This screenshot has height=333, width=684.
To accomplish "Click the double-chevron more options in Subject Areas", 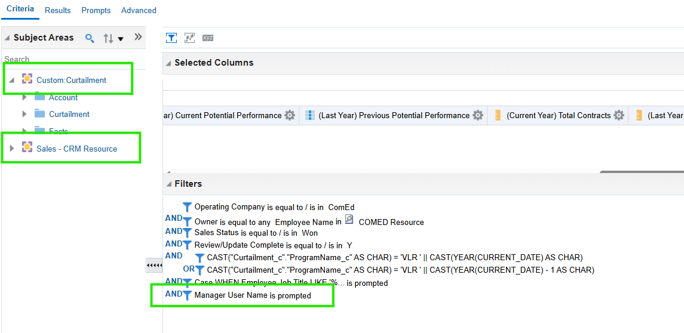I will [x=138, y=37].
